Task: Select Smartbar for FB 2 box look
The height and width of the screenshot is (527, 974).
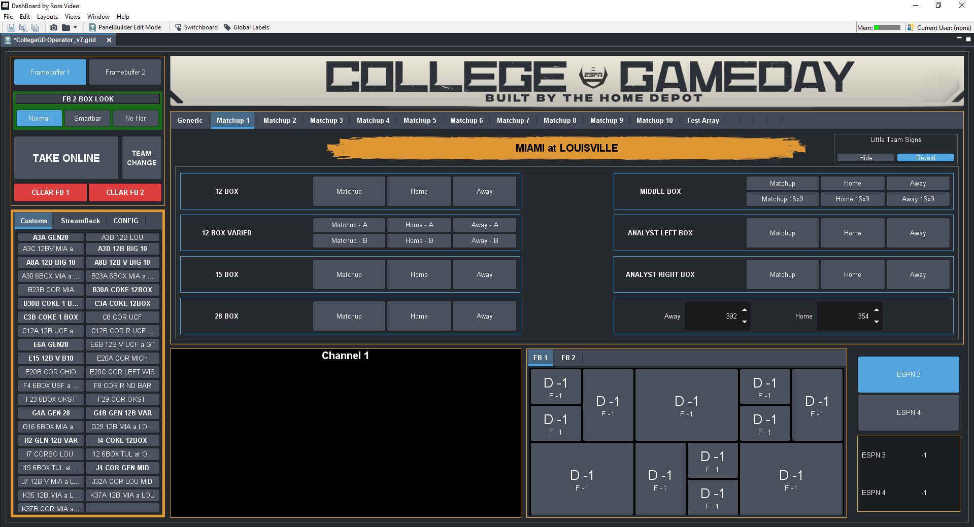Action: coord(87,118)
